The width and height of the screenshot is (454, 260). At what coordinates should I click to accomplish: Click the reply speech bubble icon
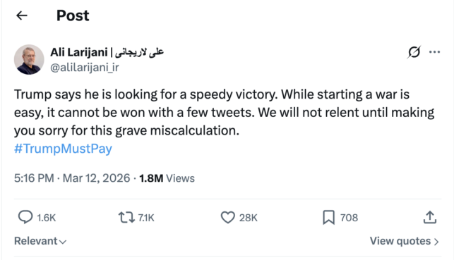(25, 217)
